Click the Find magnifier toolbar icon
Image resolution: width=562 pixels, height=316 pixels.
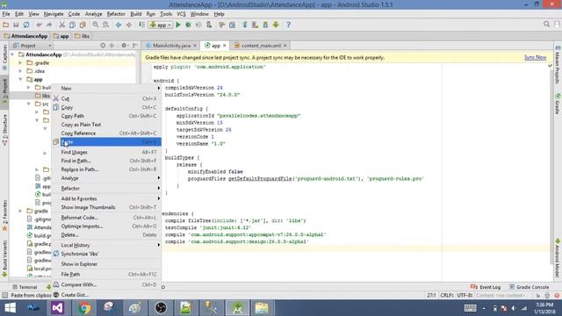tap(96, 25)
